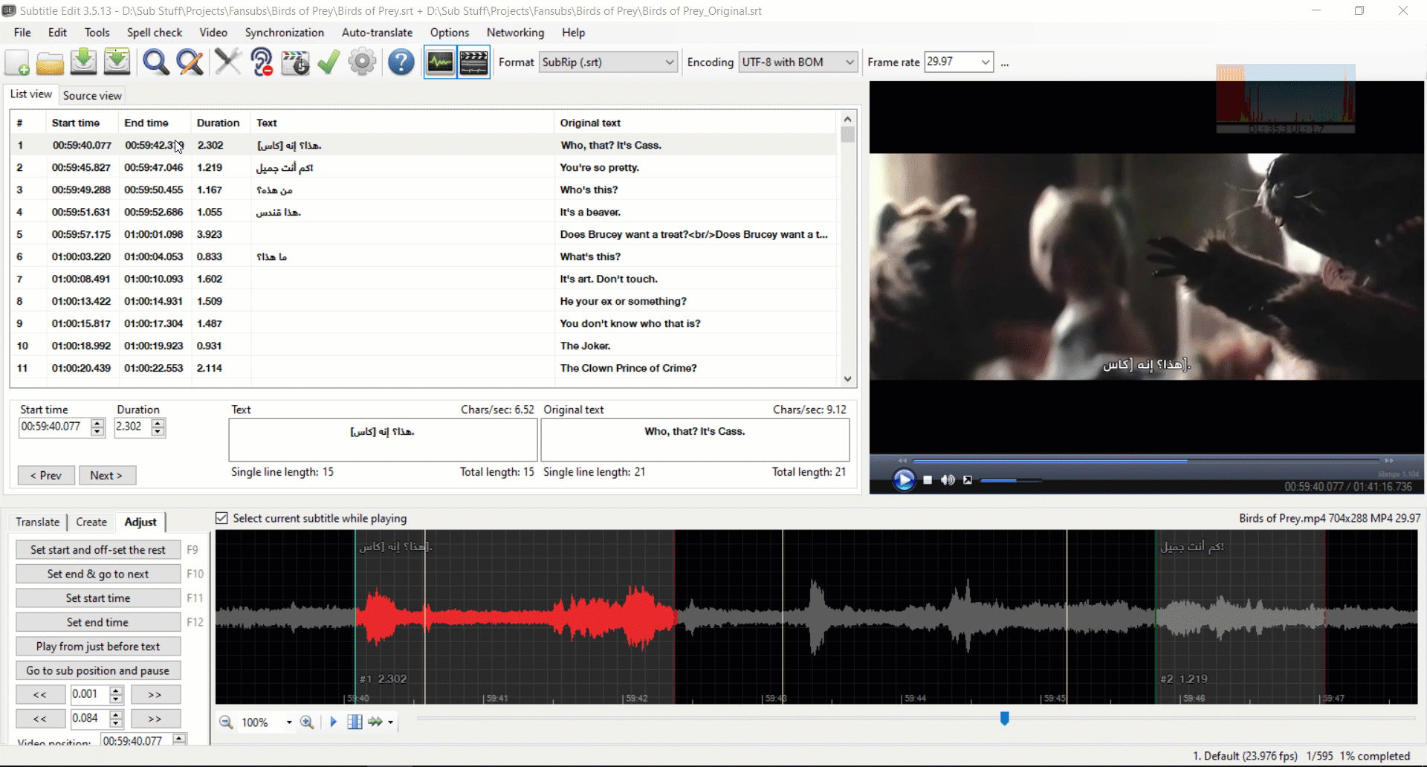This screenshot has width=1427, height=767.
Task: Open the Spell check menu
Action: point(155,33)
